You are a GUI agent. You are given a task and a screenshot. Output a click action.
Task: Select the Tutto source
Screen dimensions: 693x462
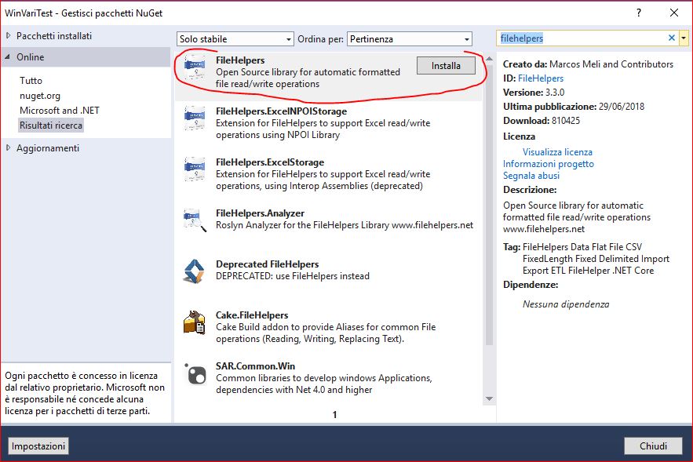point(31,80)
